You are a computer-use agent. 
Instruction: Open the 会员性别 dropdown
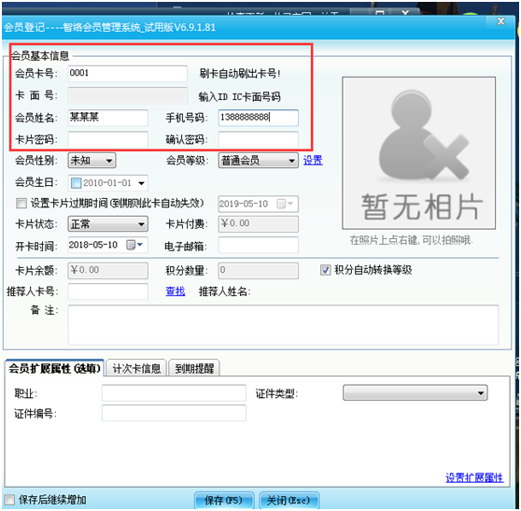tap(92, 161)
